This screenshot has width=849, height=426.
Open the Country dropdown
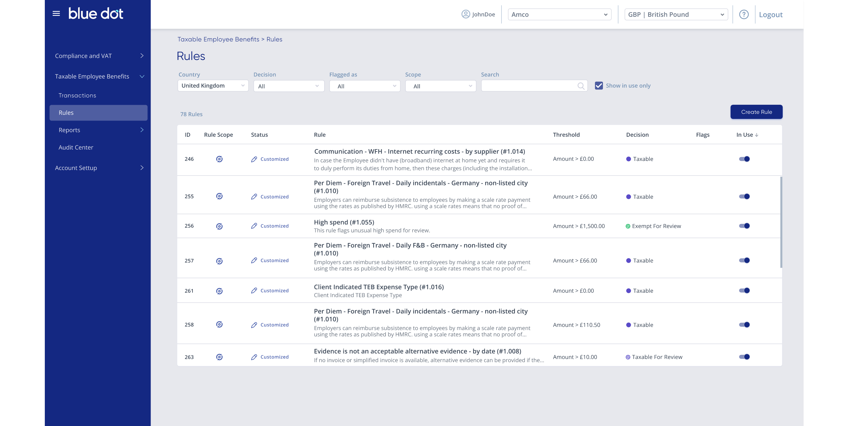point(213,86)
